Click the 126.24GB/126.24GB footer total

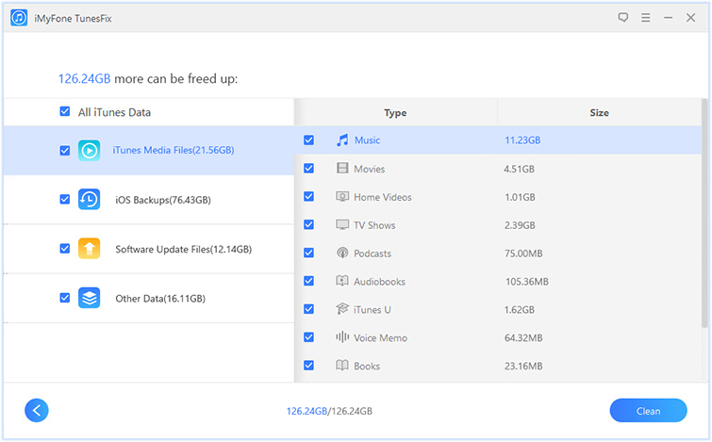(329, 411)
